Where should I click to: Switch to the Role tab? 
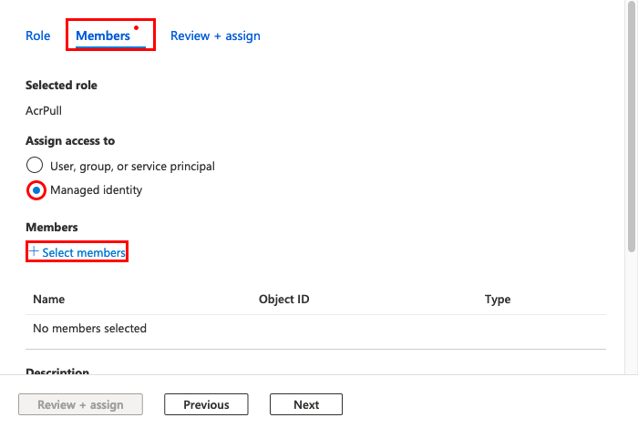pos(38,36)
